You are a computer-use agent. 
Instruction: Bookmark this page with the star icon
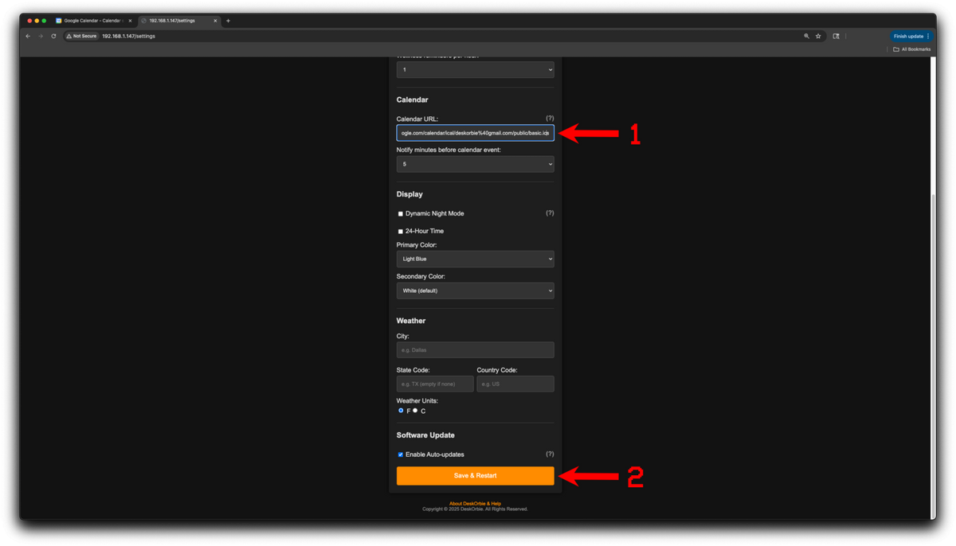point(818,36)
